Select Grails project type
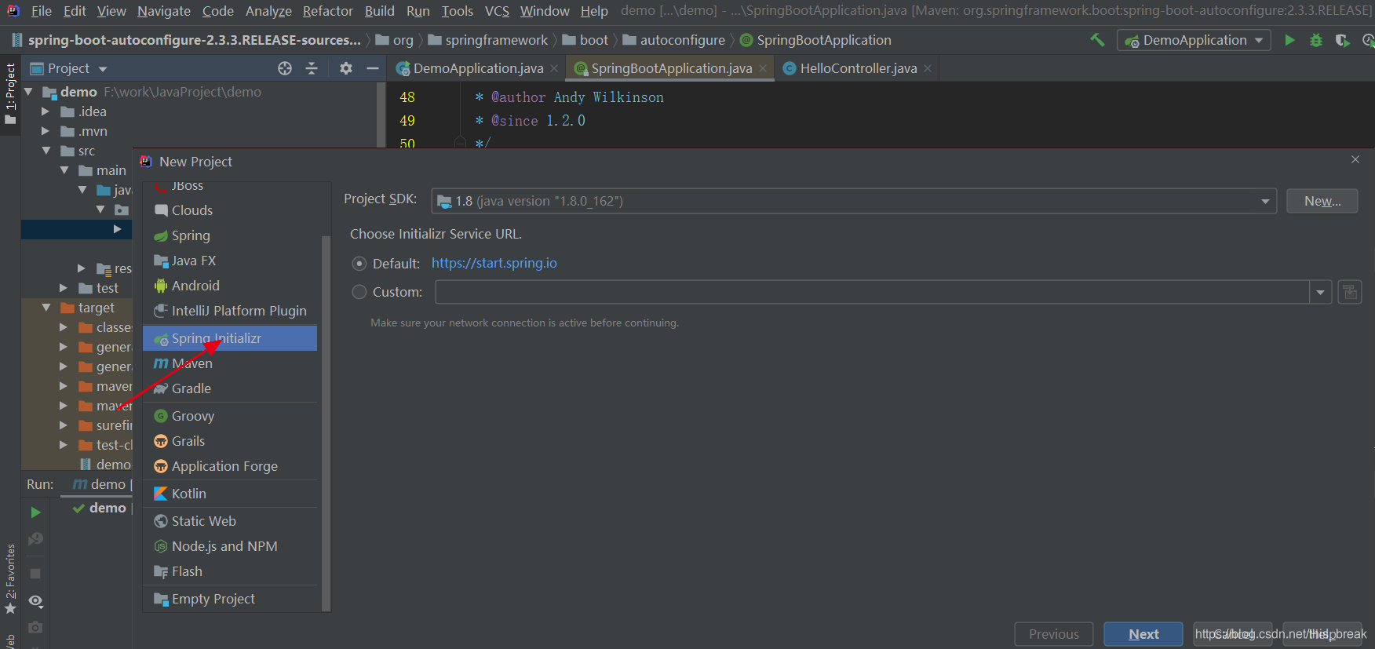This screenshot has width=1375, height=649. pos(230,441)
